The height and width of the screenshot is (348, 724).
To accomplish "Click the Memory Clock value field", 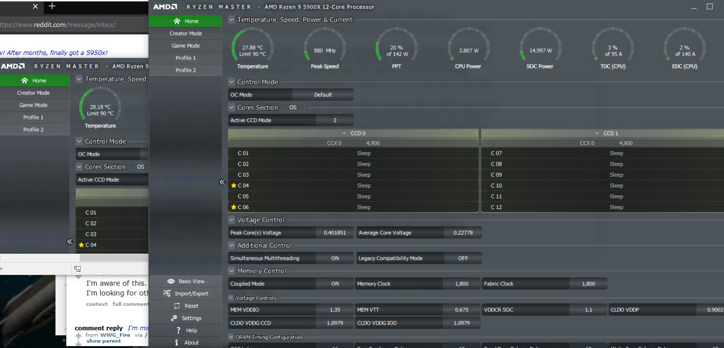I will tap(462, 284).
